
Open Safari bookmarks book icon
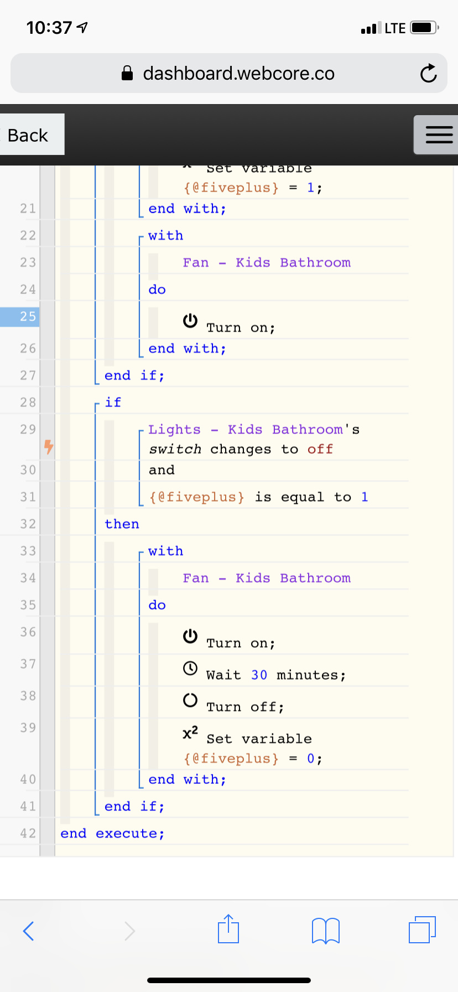point(326,931)
